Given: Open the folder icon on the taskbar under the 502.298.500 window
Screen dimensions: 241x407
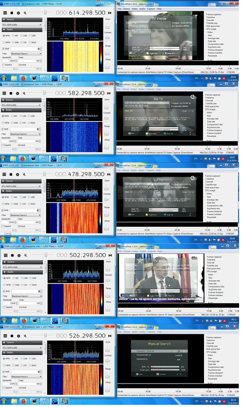Looking at the screenshot, I should (14, 321).
